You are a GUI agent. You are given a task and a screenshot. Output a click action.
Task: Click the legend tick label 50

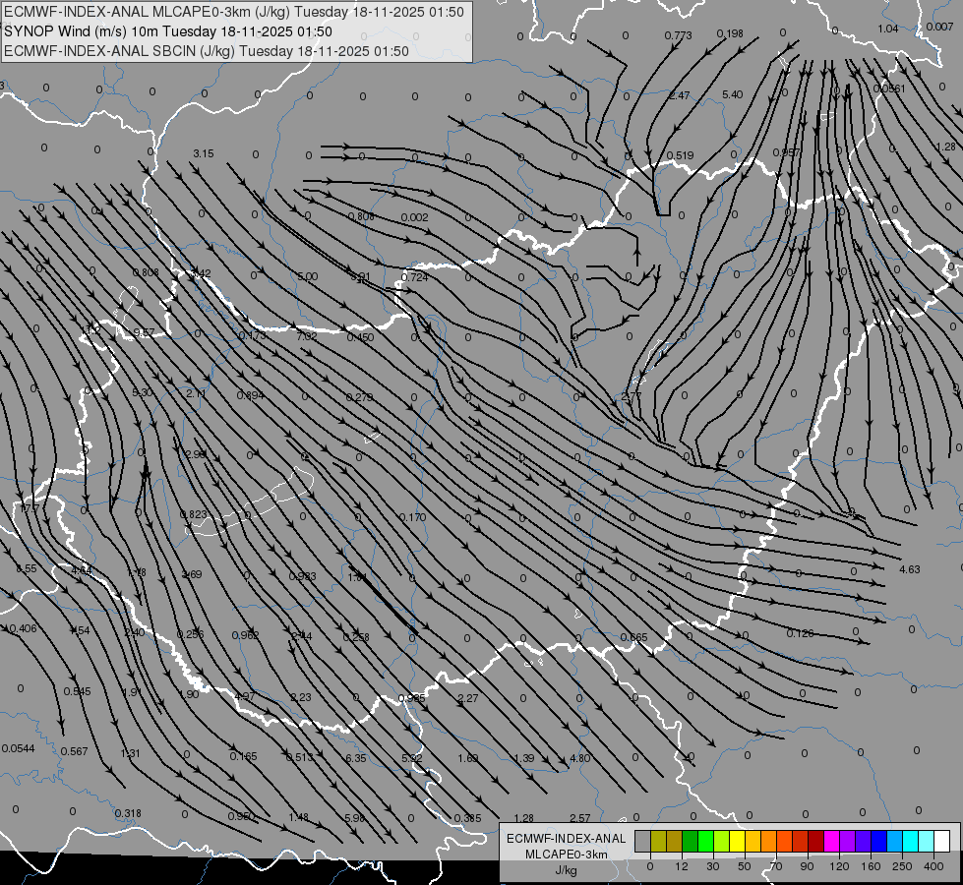click(x=745, y=866)
